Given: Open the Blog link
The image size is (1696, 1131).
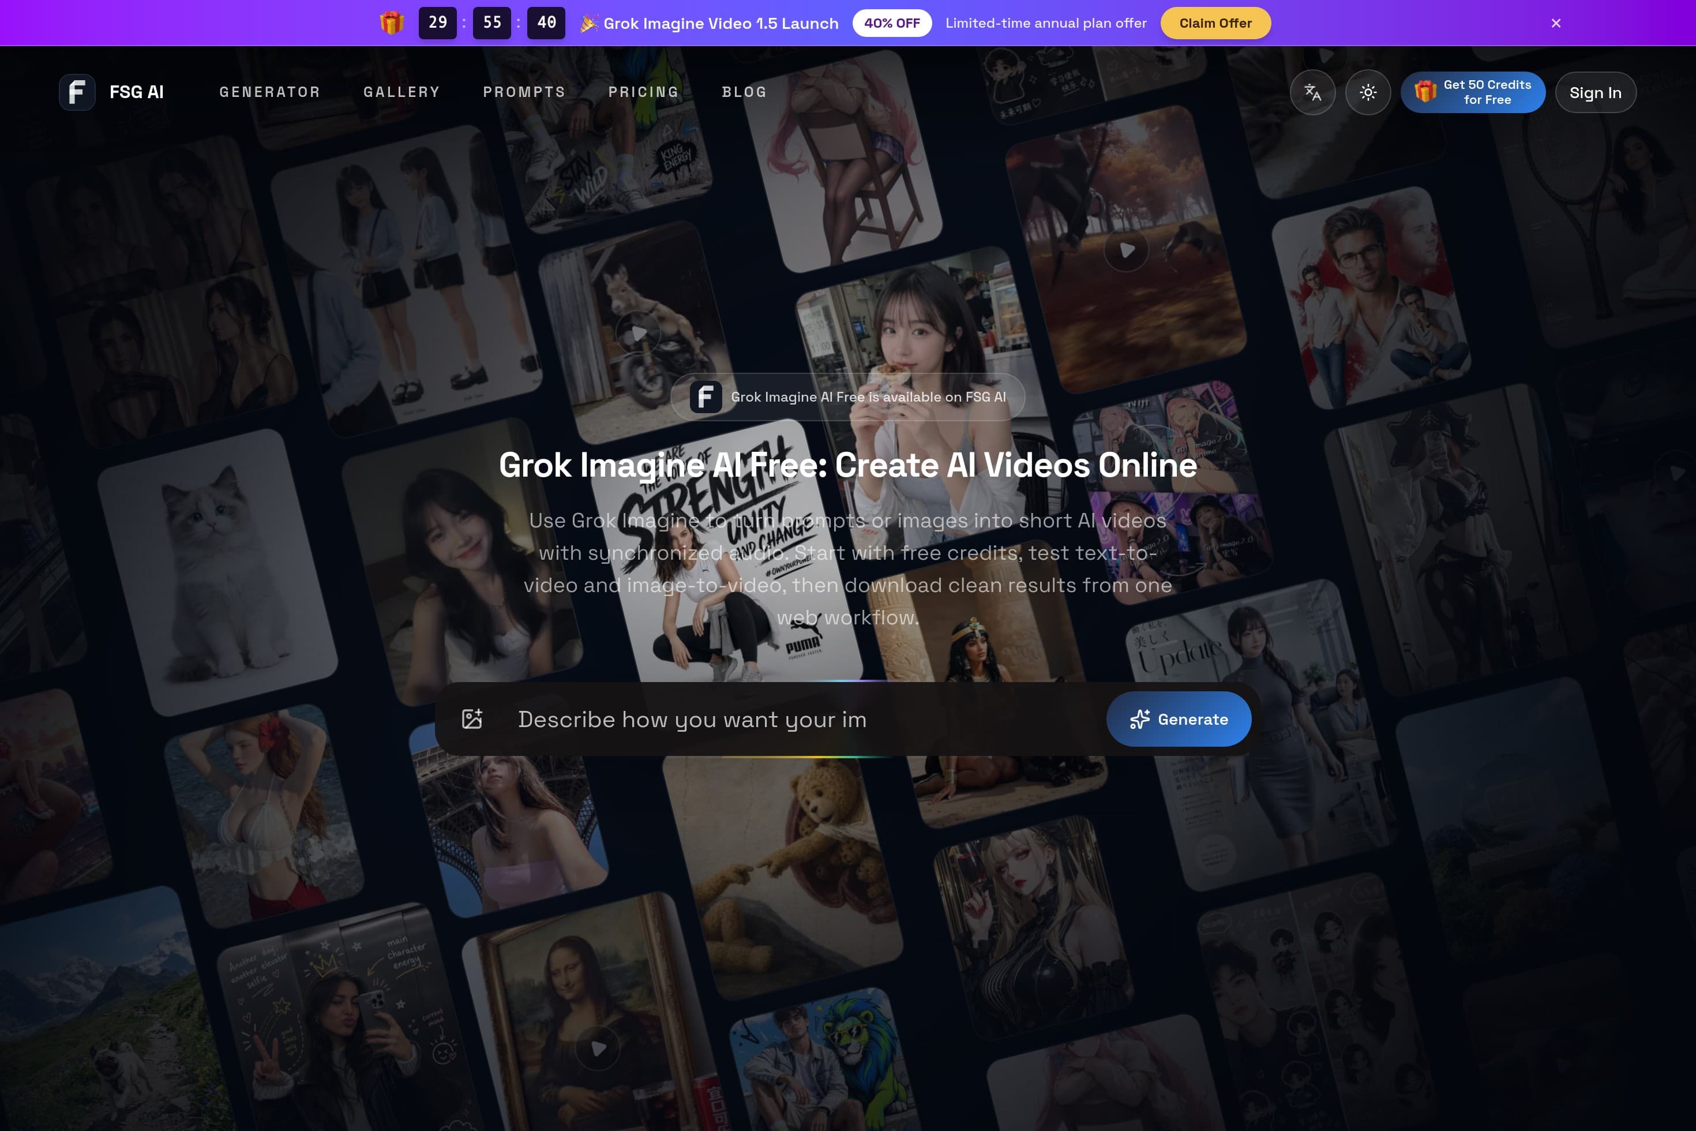Looking at the screenshot, I should pyautogui.click(x=744, y=92).
